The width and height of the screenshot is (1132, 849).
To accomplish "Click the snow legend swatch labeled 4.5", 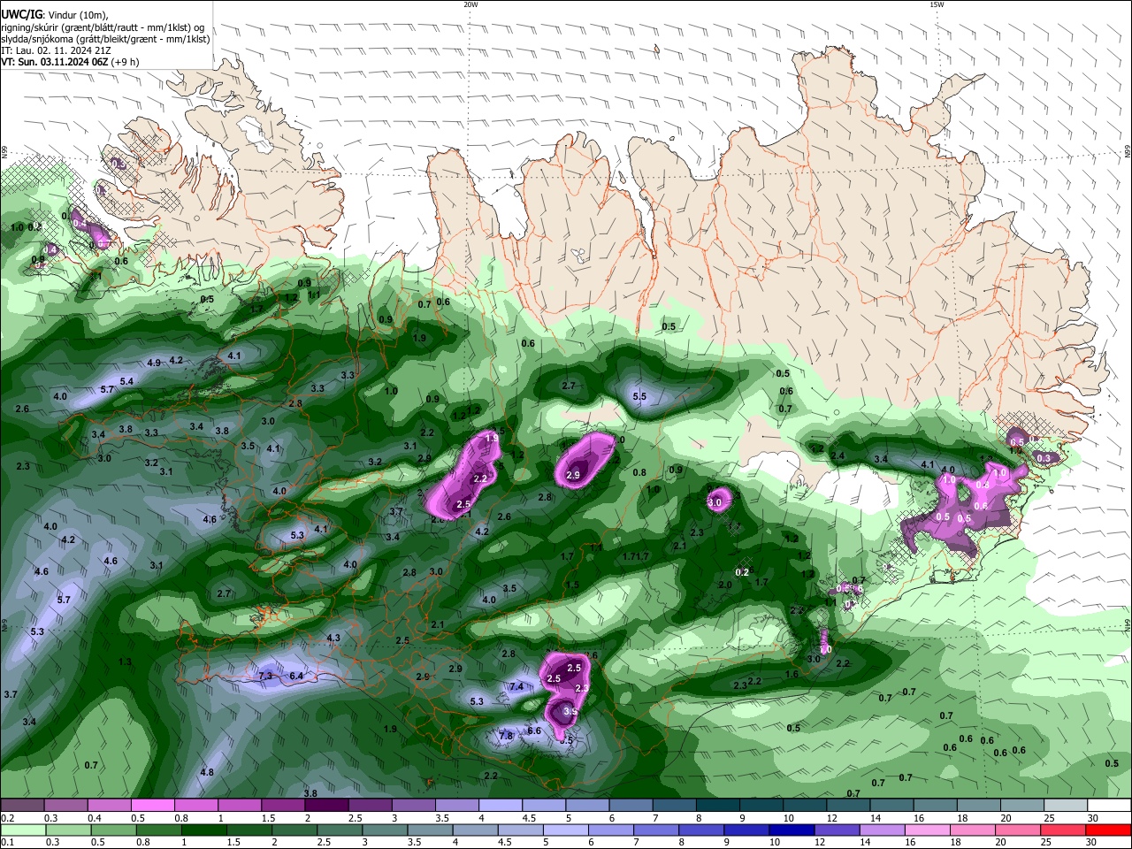I will pos(544,806).
